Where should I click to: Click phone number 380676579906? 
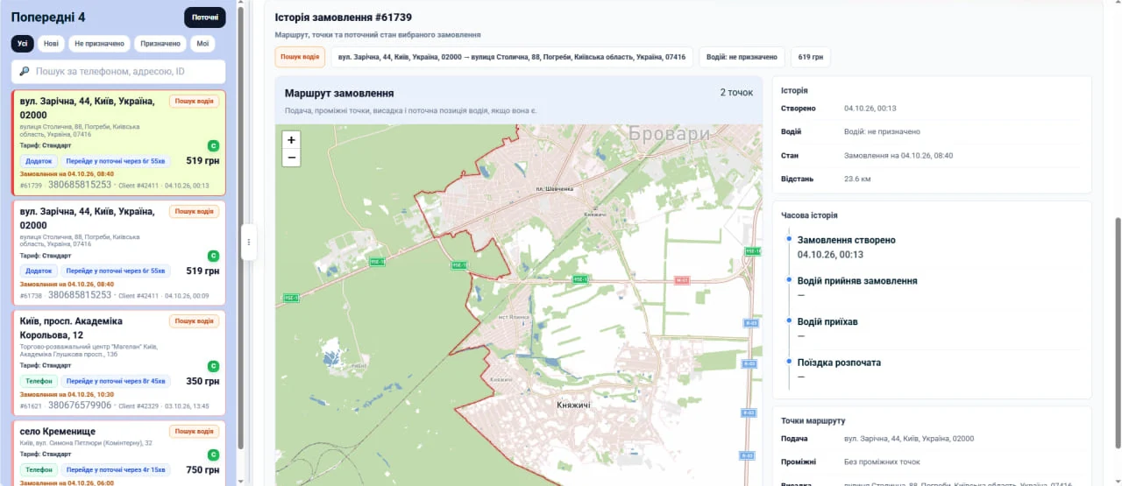point(80,405)
